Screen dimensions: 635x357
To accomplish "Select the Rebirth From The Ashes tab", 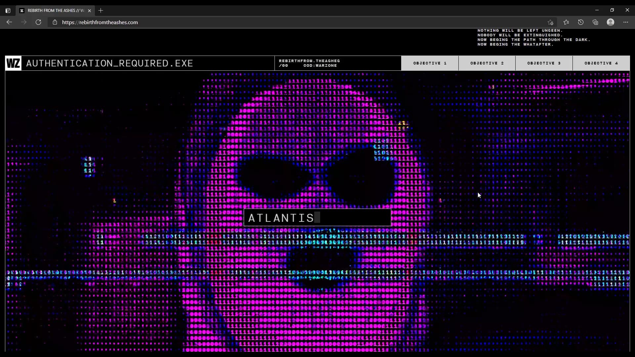I will [x=55, y=11].
